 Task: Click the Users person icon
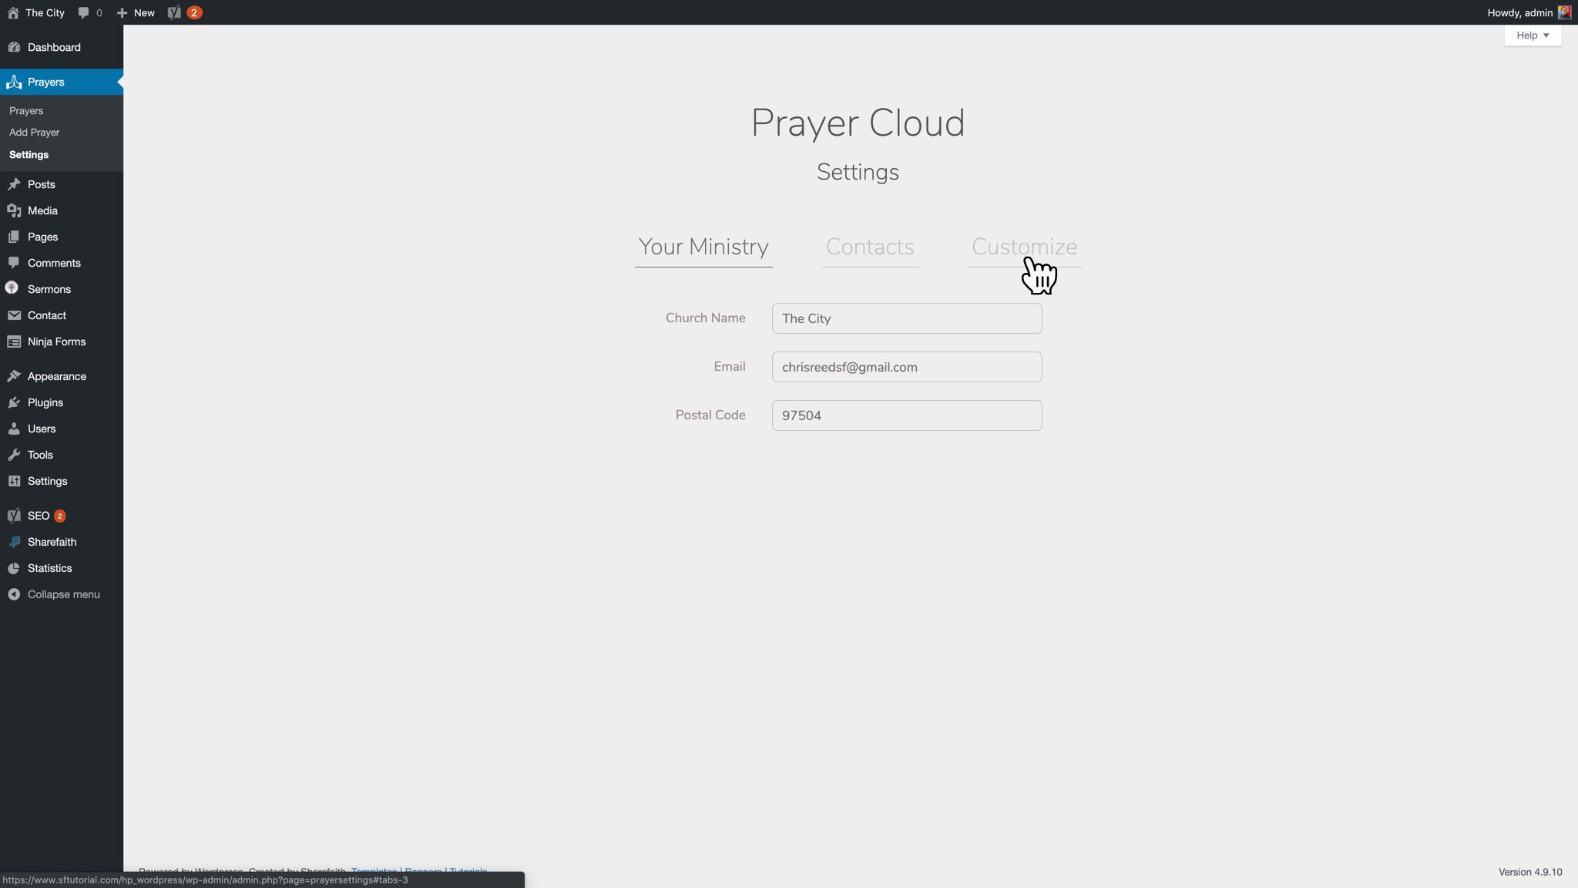[x=14, y=429]
